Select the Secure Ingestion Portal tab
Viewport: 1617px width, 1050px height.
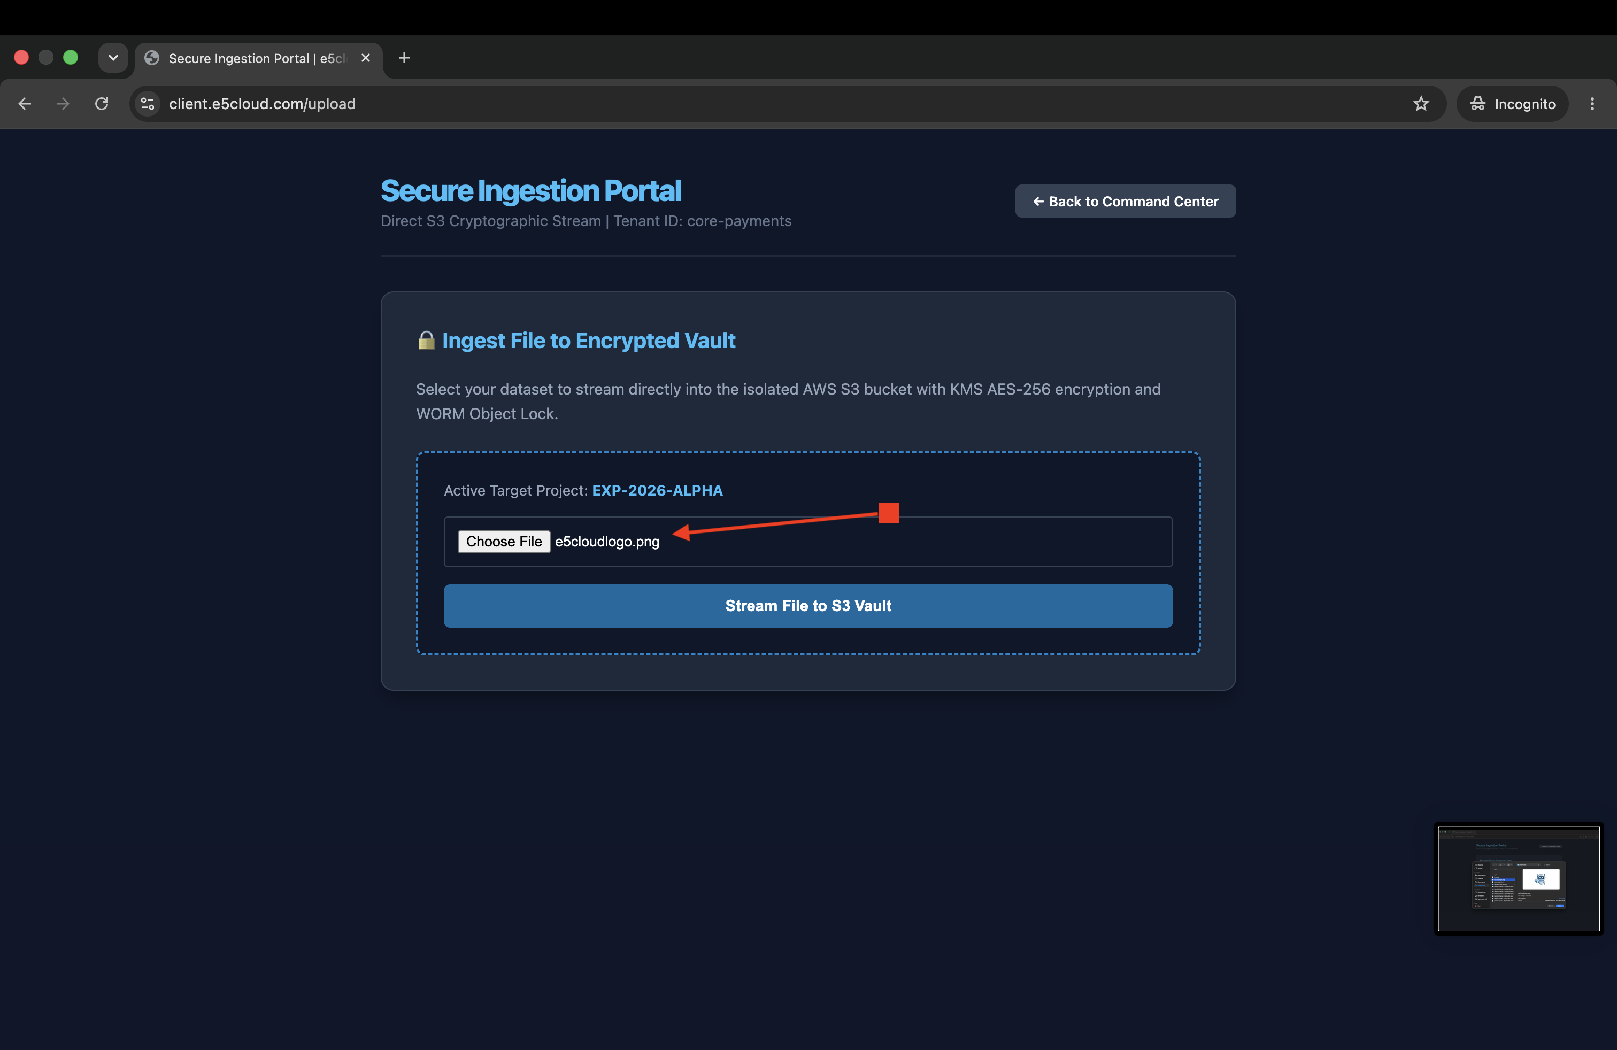coord(258,58)
